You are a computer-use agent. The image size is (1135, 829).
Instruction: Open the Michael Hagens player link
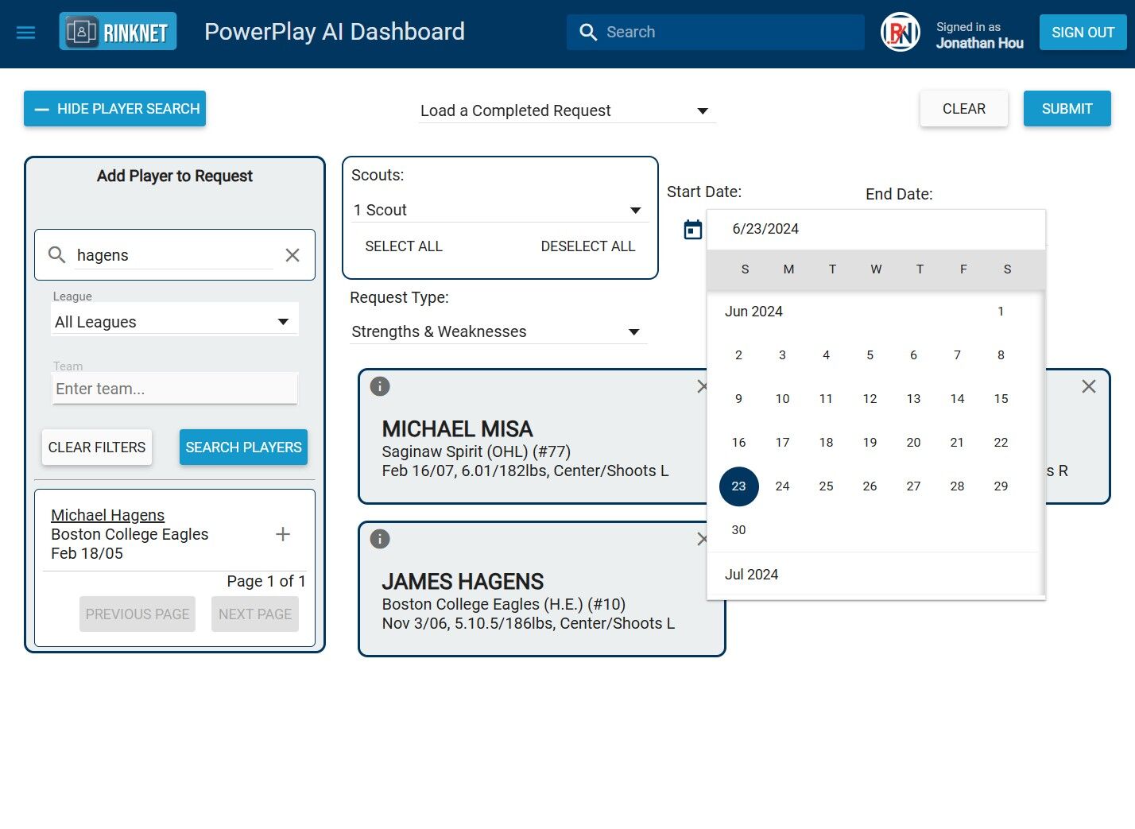tap(108, 515)
